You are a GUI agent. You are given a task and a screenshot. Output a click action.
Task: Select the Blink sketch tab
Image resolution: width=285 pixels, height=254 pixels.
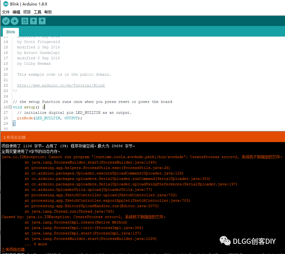point(11,32)
